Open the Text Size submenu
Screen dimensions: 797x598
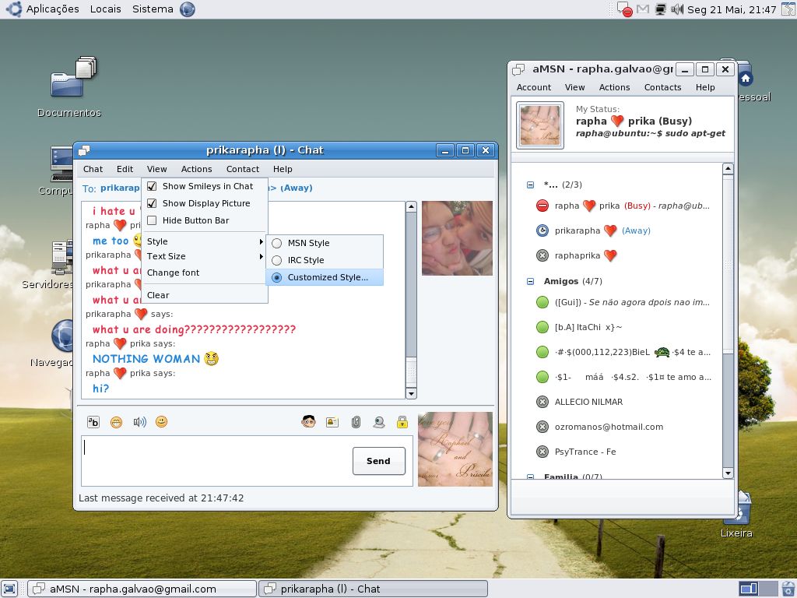tap(205, 256)
